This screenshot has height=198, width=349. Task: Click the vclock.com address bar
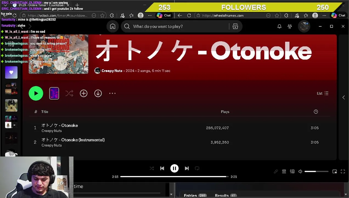click(x=57, y=16)
